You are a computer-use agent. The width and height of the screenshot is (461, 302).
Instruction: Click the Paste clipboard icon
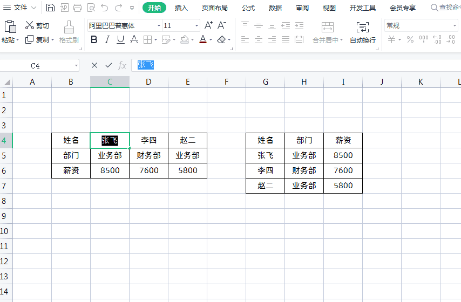pos(10,27)
